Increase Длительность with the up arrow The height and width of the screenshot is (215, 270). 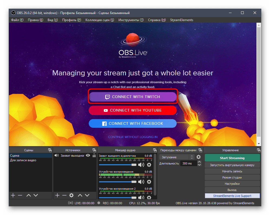coord(199,162)
